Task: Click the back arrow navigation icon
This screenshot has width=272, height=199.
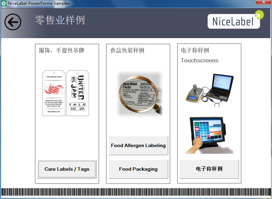Action: pyautogui.click(x=12, y=22)
